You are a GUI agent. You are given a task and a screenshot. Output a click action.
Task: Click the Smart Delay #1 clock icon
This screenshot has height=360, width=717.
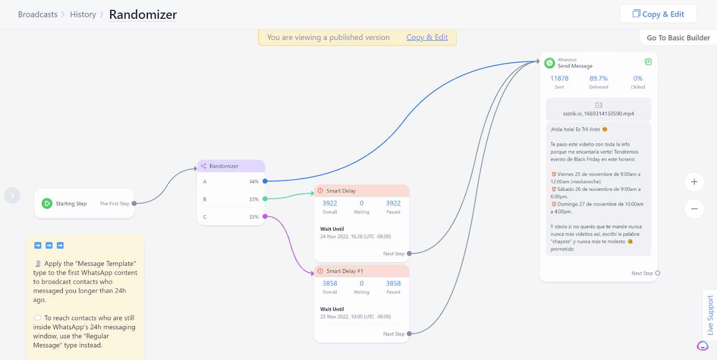point(320,271)
